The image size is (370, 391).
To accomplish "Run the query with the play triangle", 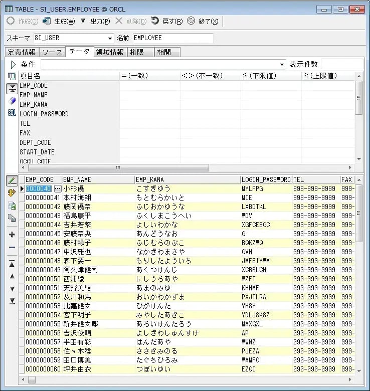I will (13, 64).
